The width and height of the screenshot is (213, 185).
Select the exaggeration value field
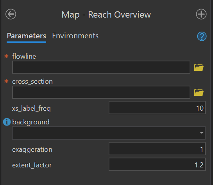click(x=157, y=149)
